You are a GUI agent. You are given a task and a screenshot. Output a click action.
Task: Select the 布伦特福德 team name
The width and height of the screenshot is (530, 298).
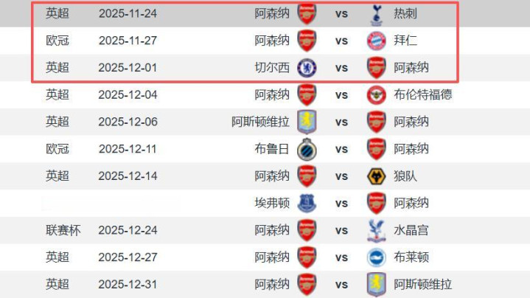(x=423, y=94)
